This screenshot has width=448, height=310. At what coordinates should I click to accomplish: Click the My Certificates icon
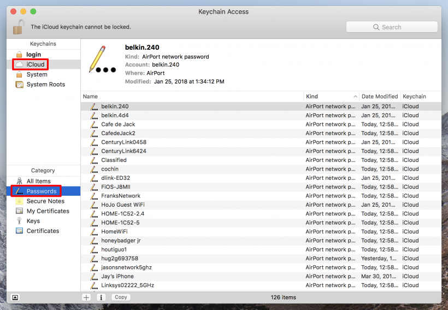[x=20, y=211]
